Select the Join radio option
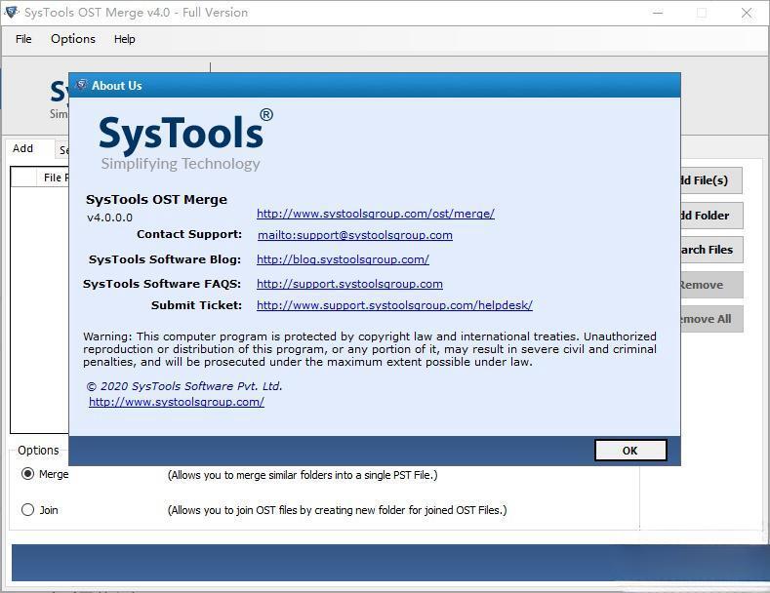The image size is (770, 593). pyautogui.click(x=27, y=509)
